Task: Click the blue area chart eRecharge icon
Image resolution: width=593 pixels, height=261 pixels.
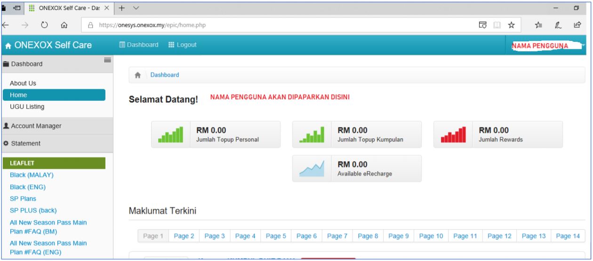Action: [x=312, y=168]
